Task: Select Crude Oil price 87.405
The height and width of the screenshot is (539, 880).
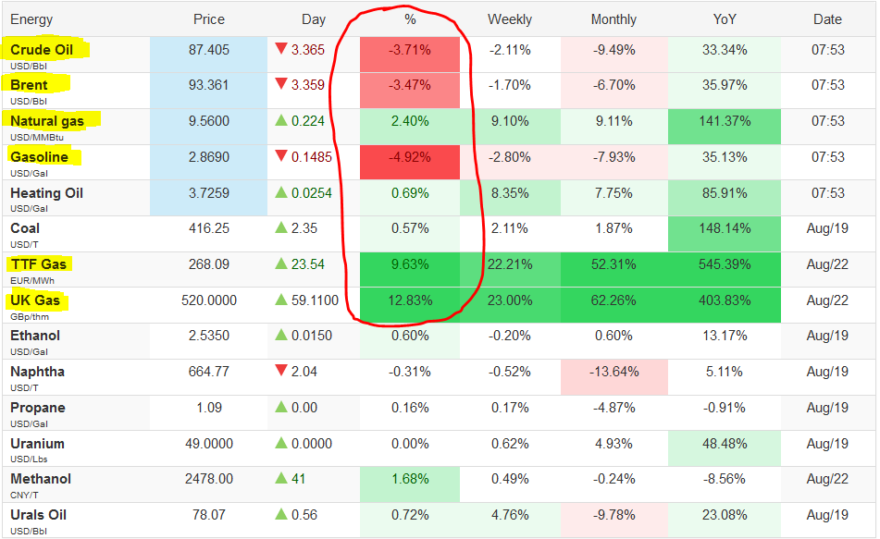Action: click(209, 50)
